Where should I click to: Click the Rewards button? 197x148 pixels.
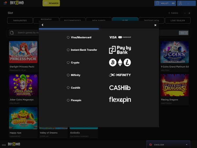tap(51, 3)
